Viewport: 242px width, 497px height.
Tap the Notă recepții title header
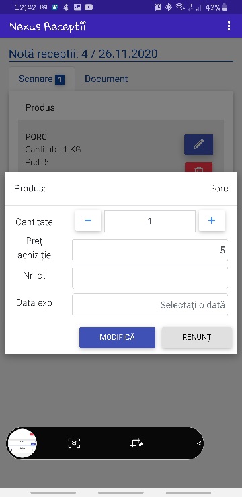[x=83, y=54]
